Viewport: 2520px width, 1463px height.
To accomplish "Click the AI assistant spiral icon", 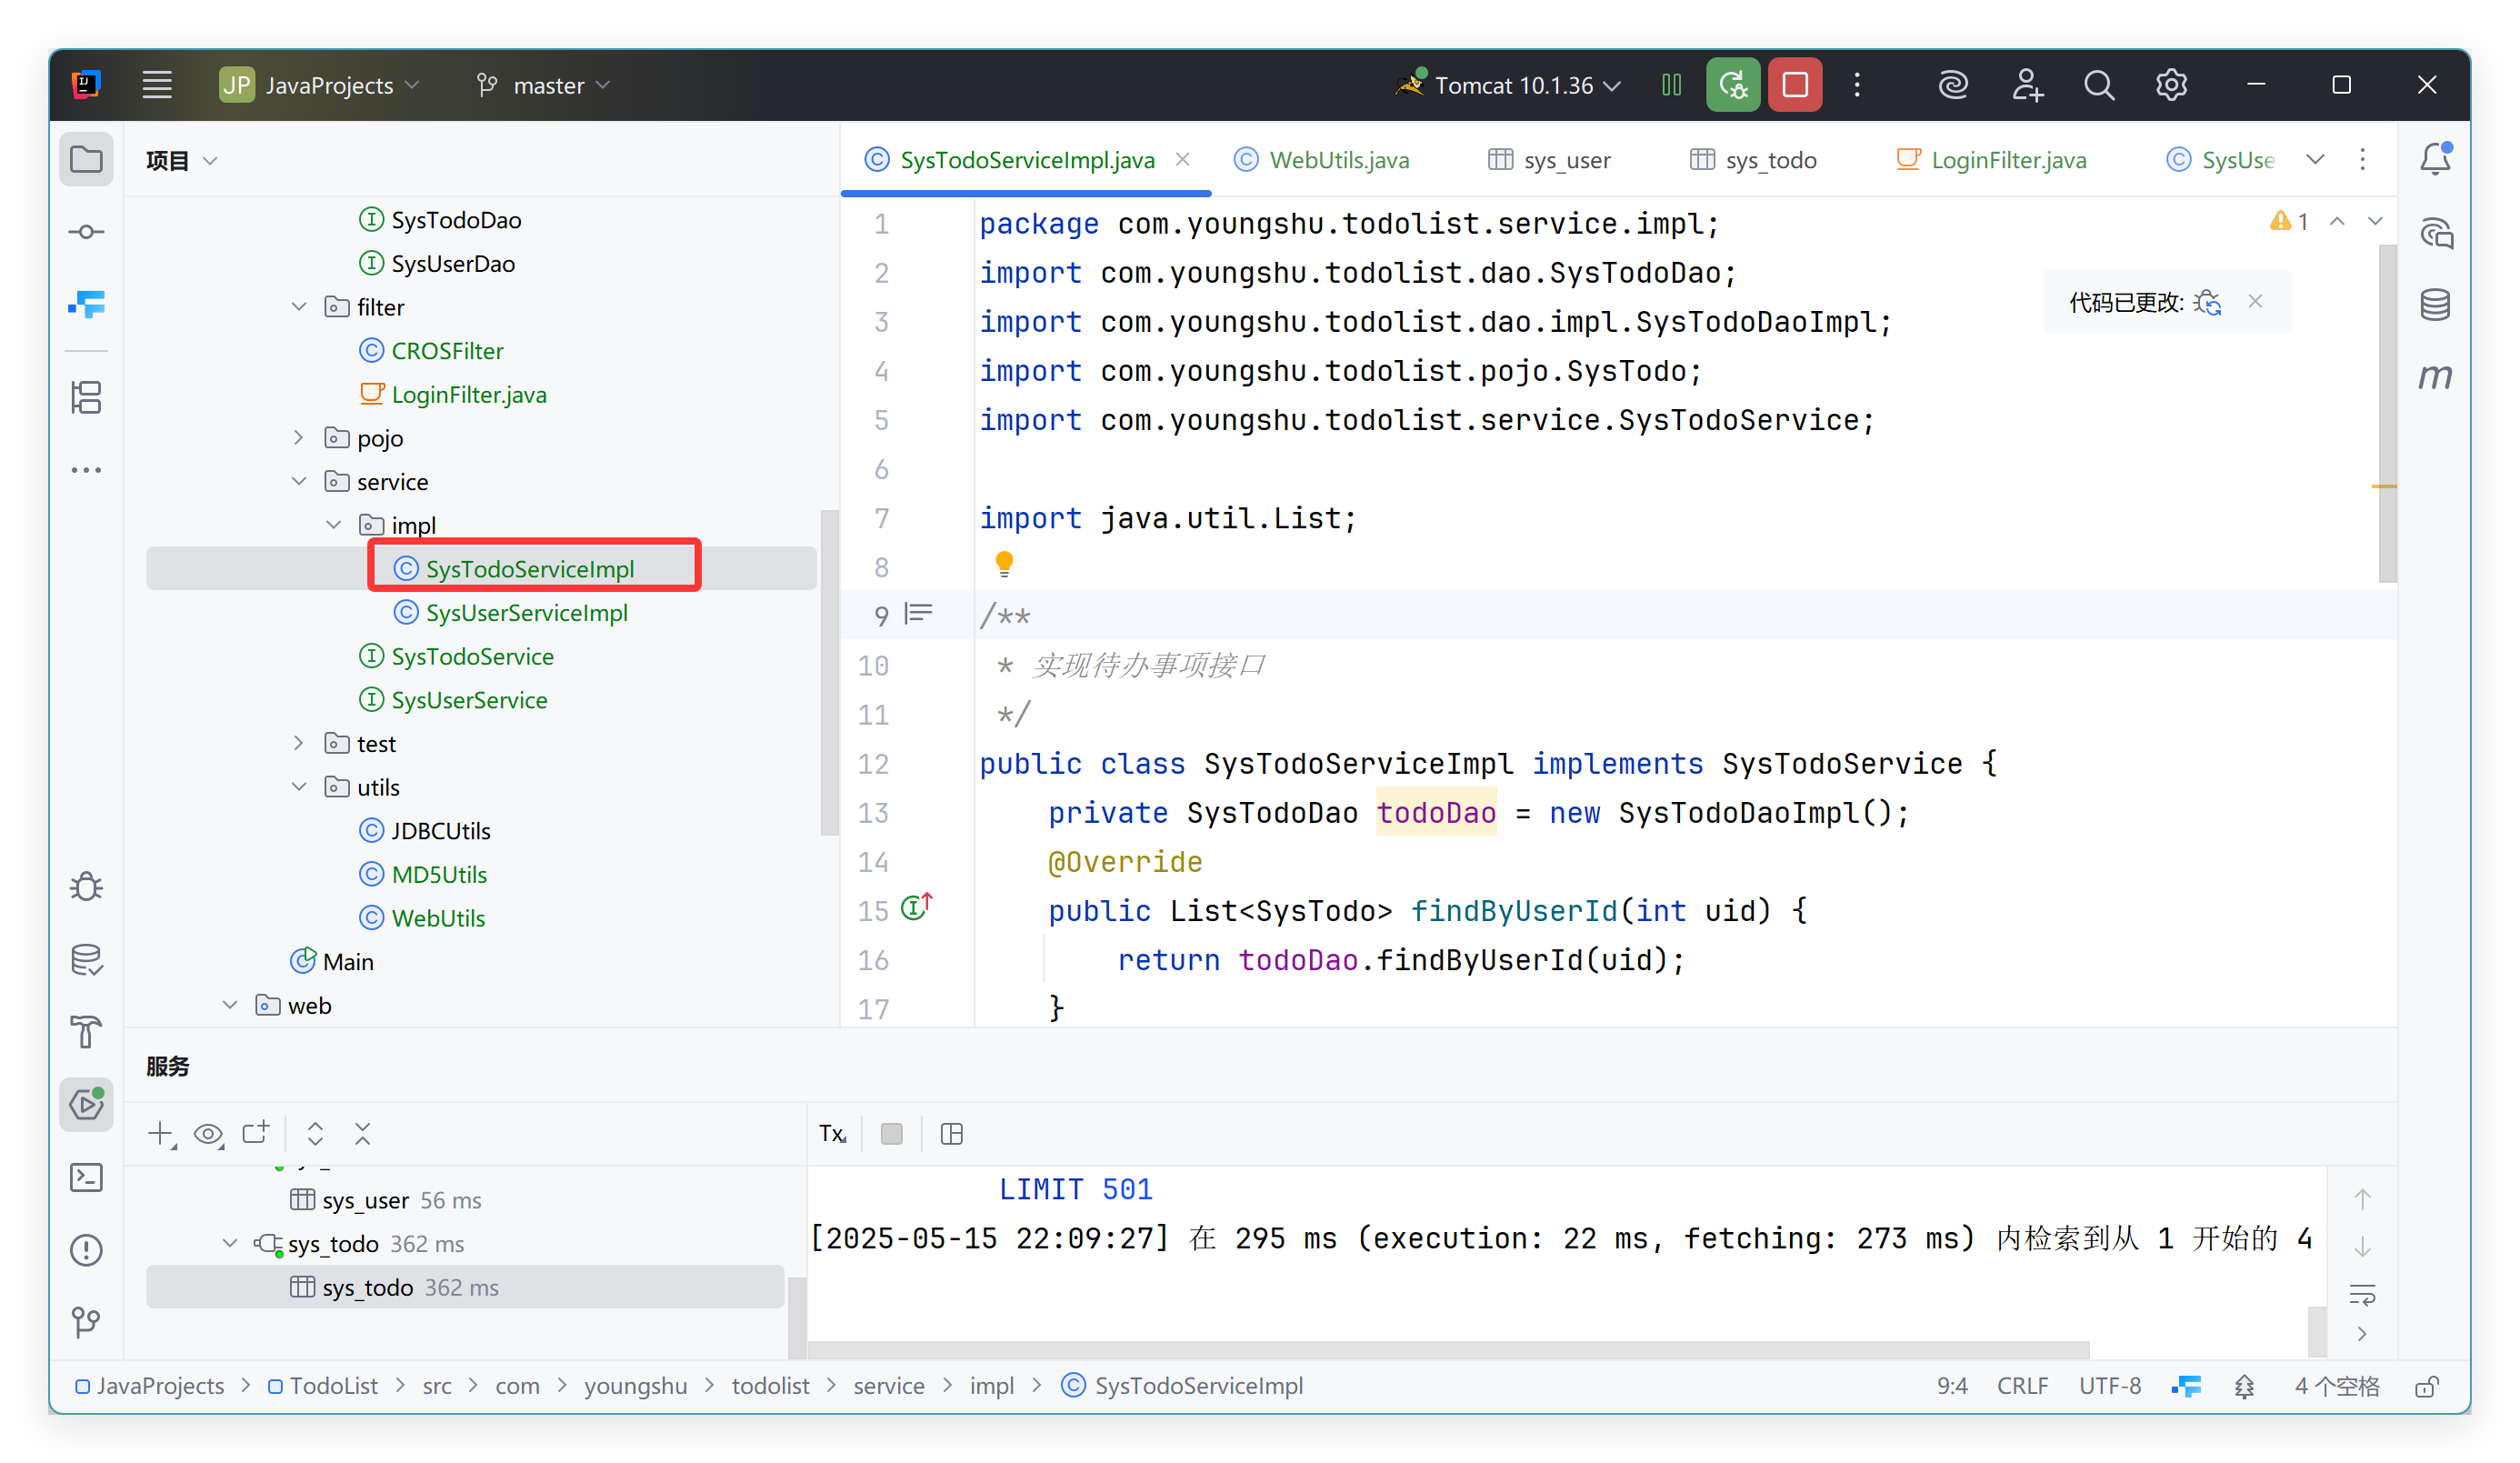I will (1953, 85).
